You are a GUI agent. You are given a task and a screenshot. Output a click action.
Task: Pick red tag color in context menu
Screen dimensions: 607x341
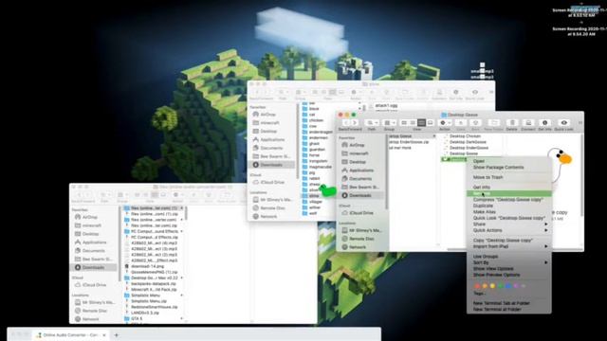click(477, 286)
